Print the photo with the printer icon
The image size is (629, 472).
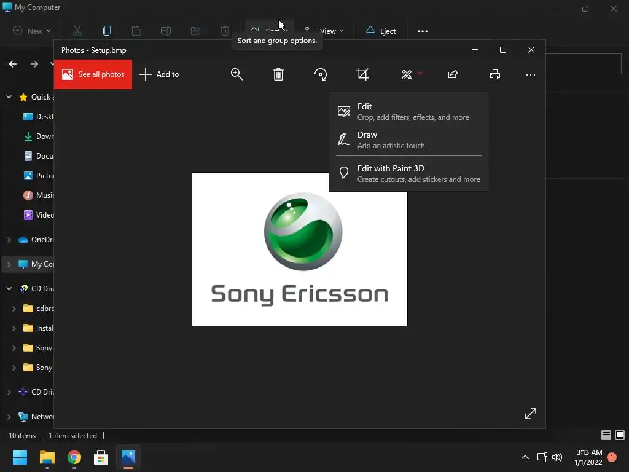[495, 74]
